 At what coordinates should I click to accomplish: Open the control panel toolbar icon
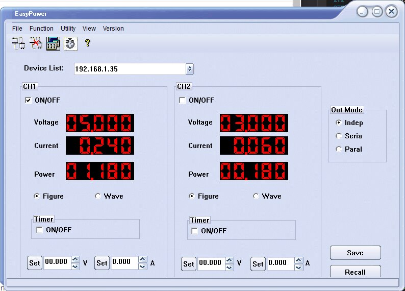pyautogui.click(x=53, y=43)
